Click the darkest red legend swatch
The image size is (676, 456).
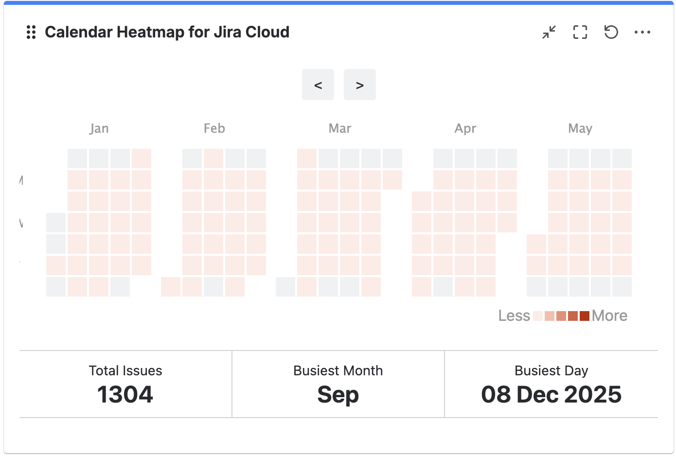[585, 316]
